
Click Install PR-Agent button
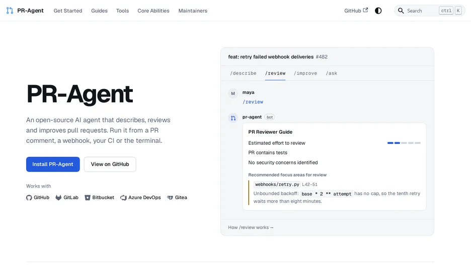pos(53,164)
